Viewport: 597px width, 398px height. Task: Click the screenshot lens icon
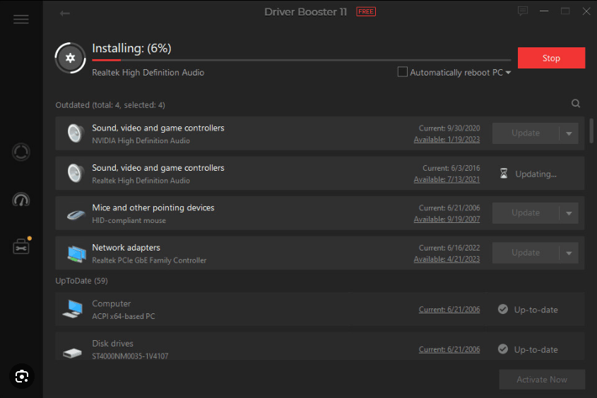(22, 376)
